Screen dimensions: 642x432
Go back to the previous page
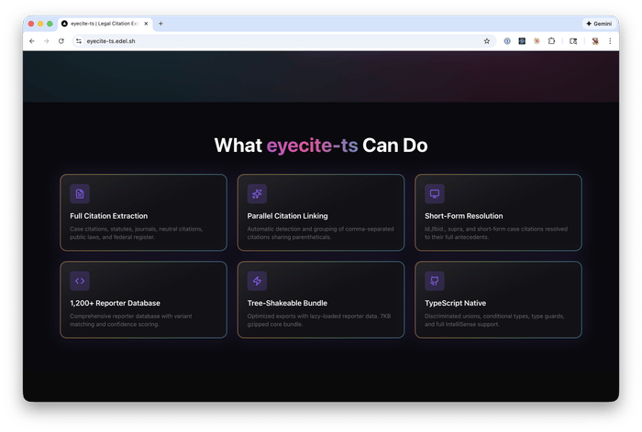coord(32,41)
